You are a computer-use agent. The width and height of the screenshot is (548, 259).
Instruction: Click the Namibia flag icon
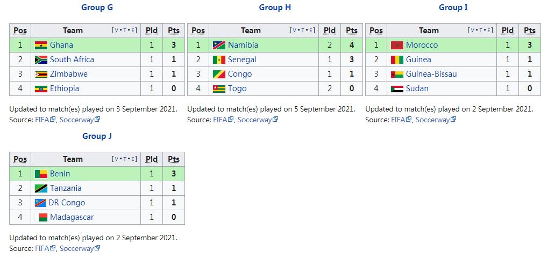(x=219, y=46)
